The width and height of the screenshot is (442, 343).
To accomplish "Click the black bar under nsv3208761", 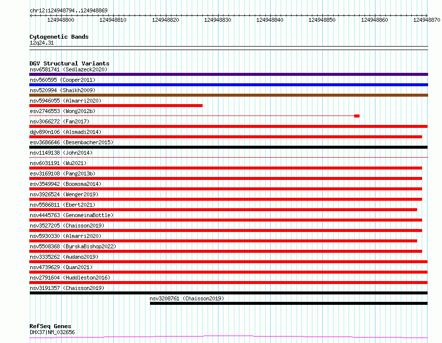I will pos(289,303).
